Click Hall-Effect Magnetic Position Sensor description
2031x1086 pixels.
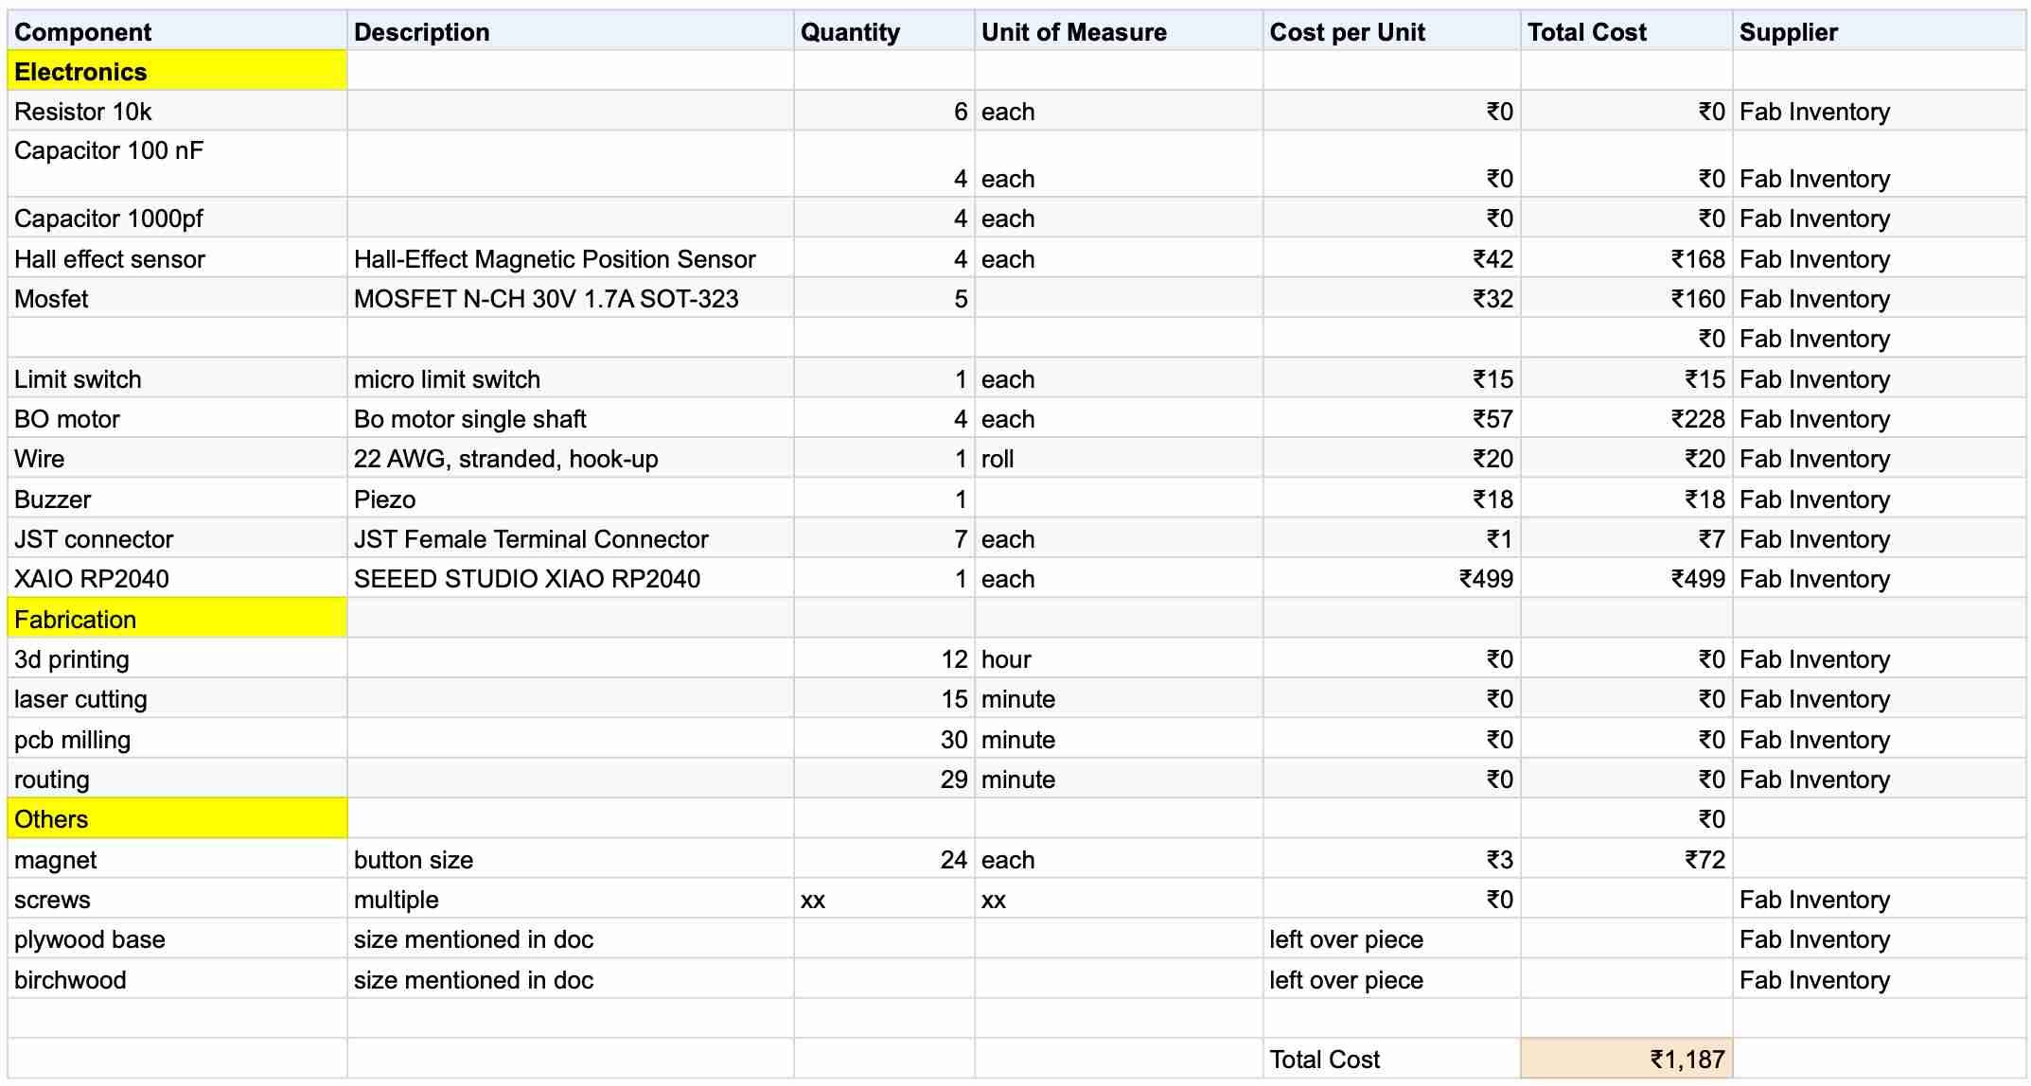[x=570, y=258]
